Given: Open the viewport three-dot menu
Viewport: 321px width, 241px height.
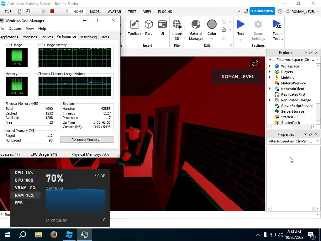Looking at the screenshot, I should click(255, 63).
